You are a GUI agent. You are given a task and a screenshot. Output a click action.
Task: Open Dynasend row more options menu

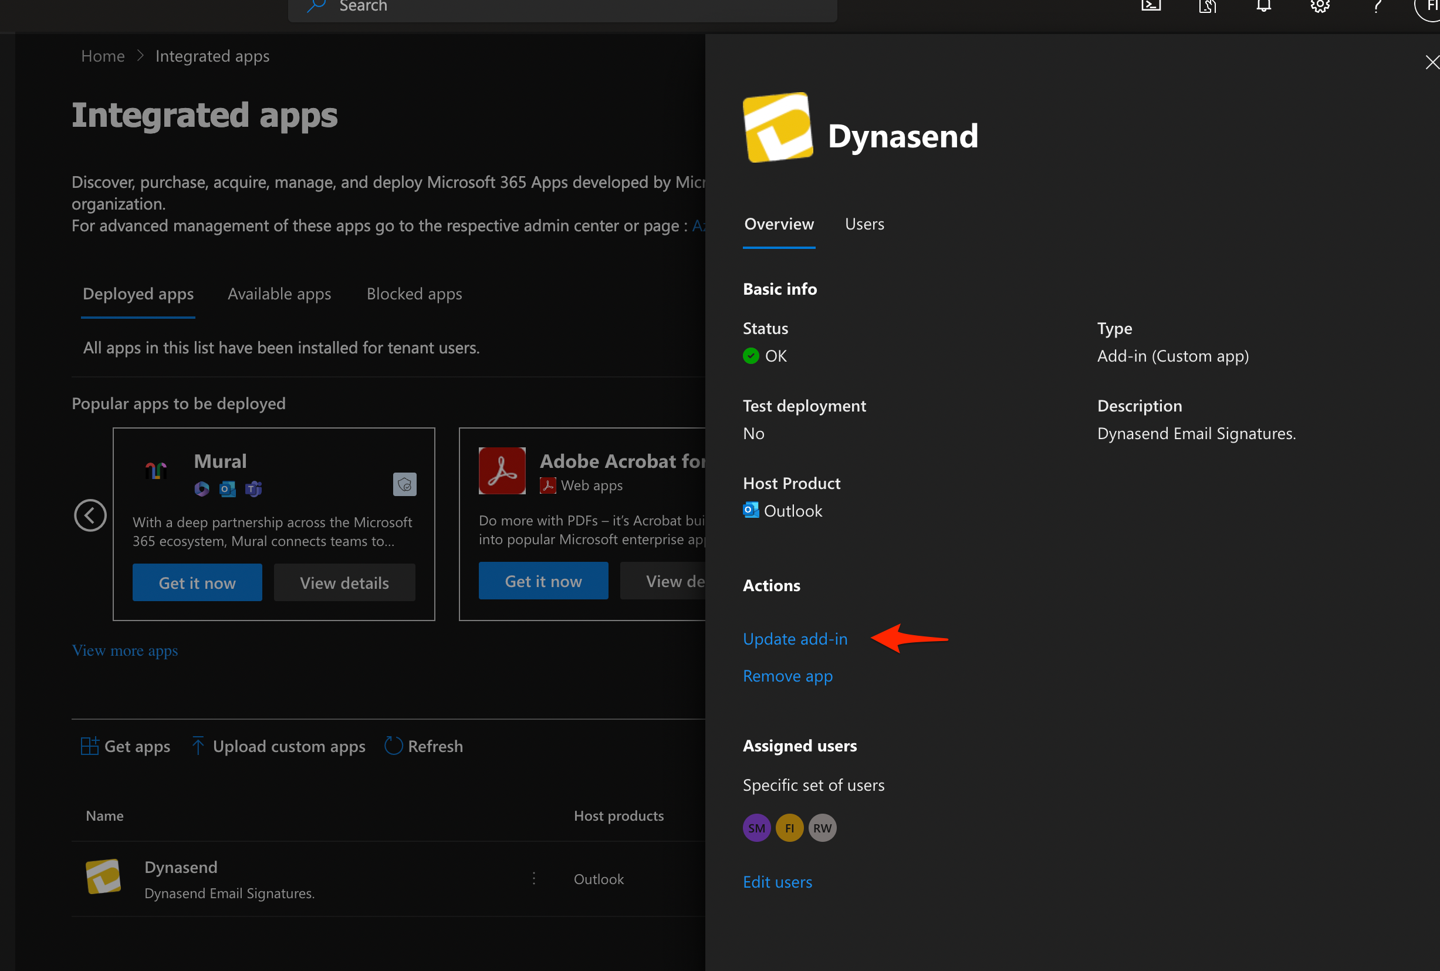(534, 879)
